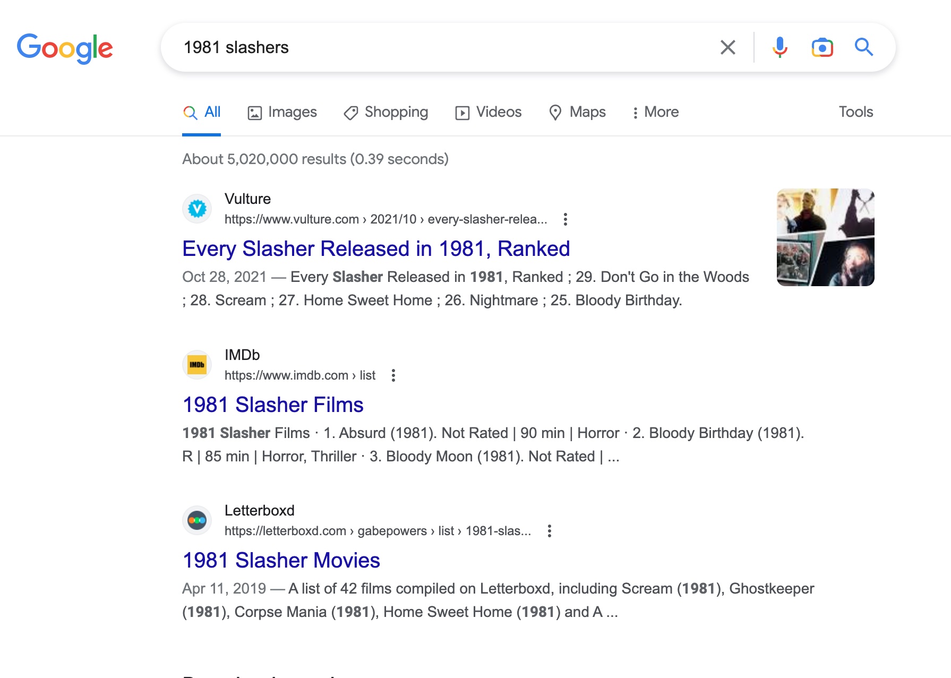
Task: Expand the More search filters menu
Action: [x=655, y=112]
